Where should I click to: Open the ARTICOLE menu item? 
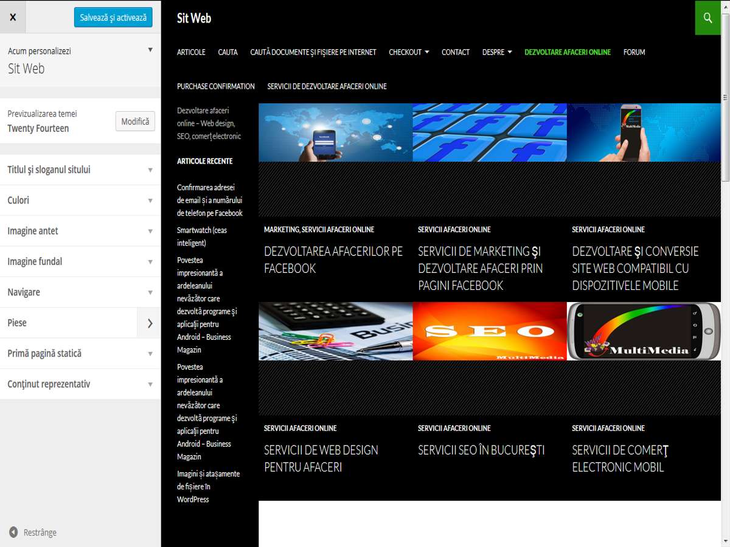coord(191,52)
